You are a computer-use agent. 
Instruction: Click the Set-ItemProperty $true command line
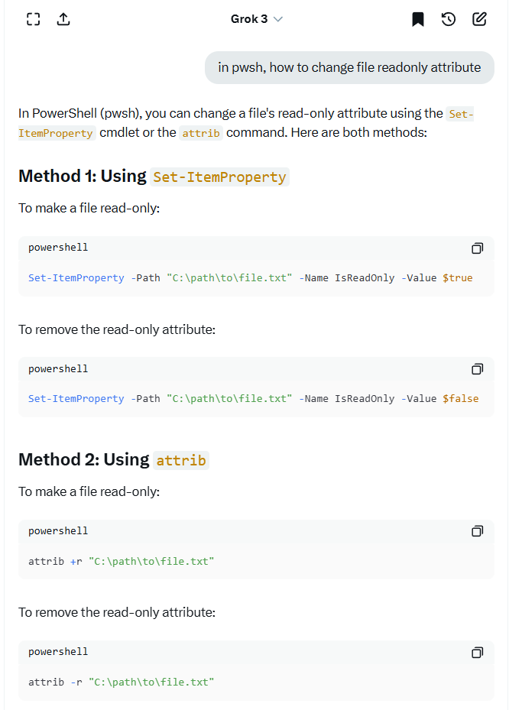[x=250, y=278]
